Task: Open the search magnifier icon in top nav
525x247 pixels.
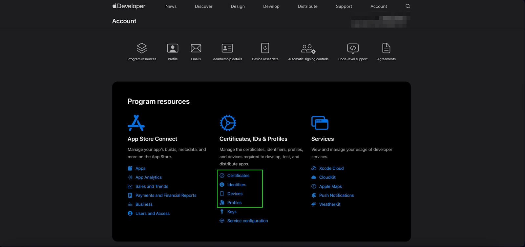Action: click(x=408, y=6)
